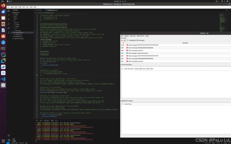This screenshot has width=231, height=144.
Task: Toggle the '...with severities' exclude checkbox
Action: [x=122, y=69]
